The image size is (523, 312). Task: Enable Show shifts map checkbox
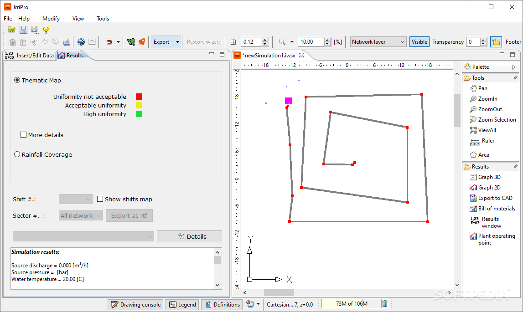(100, 199)
